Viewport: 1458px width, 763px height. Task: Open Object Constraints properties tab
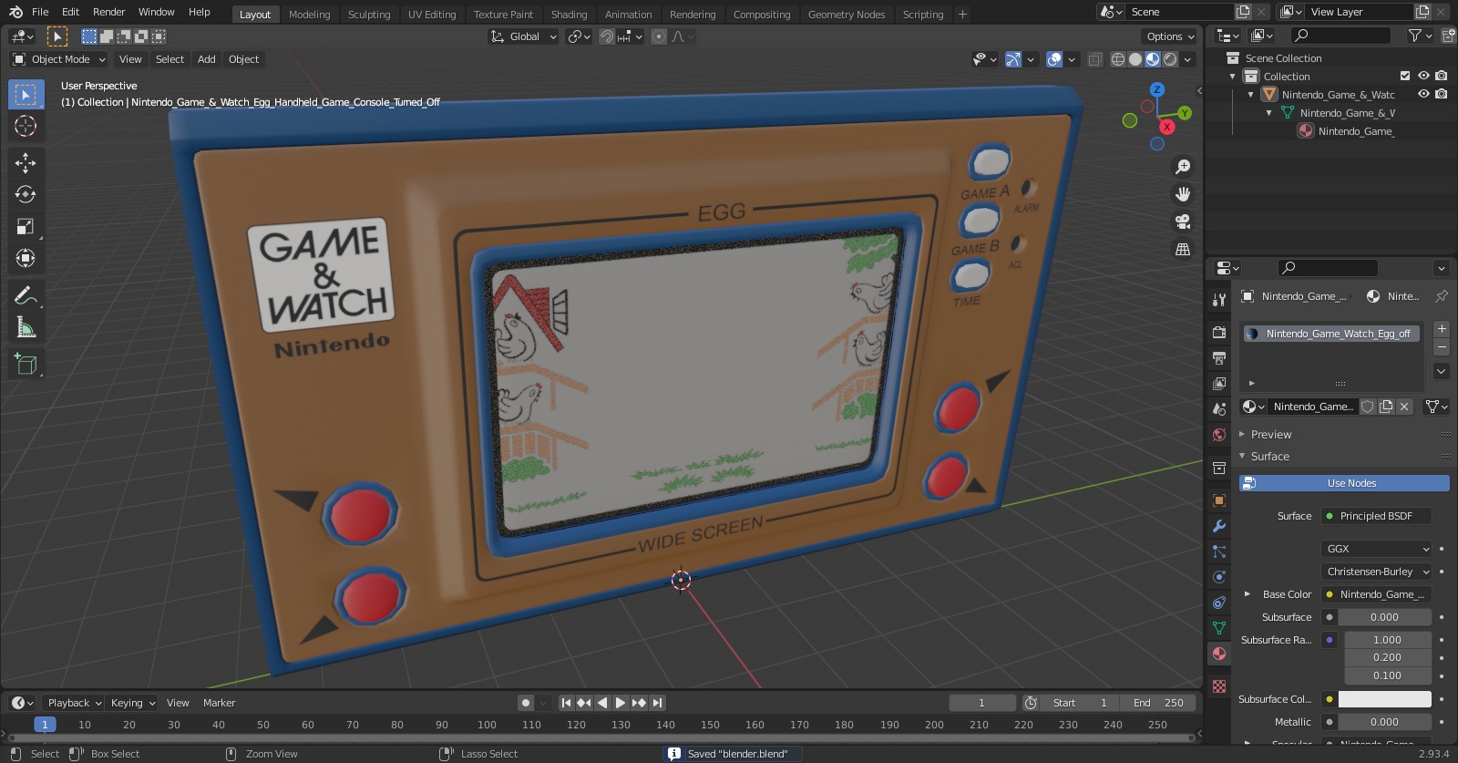coord(1219,603)
